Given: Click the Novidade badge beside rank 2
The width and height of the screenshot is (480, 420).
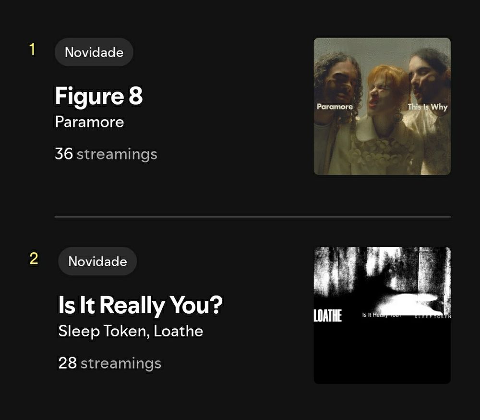Looking at the screenshot, I should click(x=97, y=261).
